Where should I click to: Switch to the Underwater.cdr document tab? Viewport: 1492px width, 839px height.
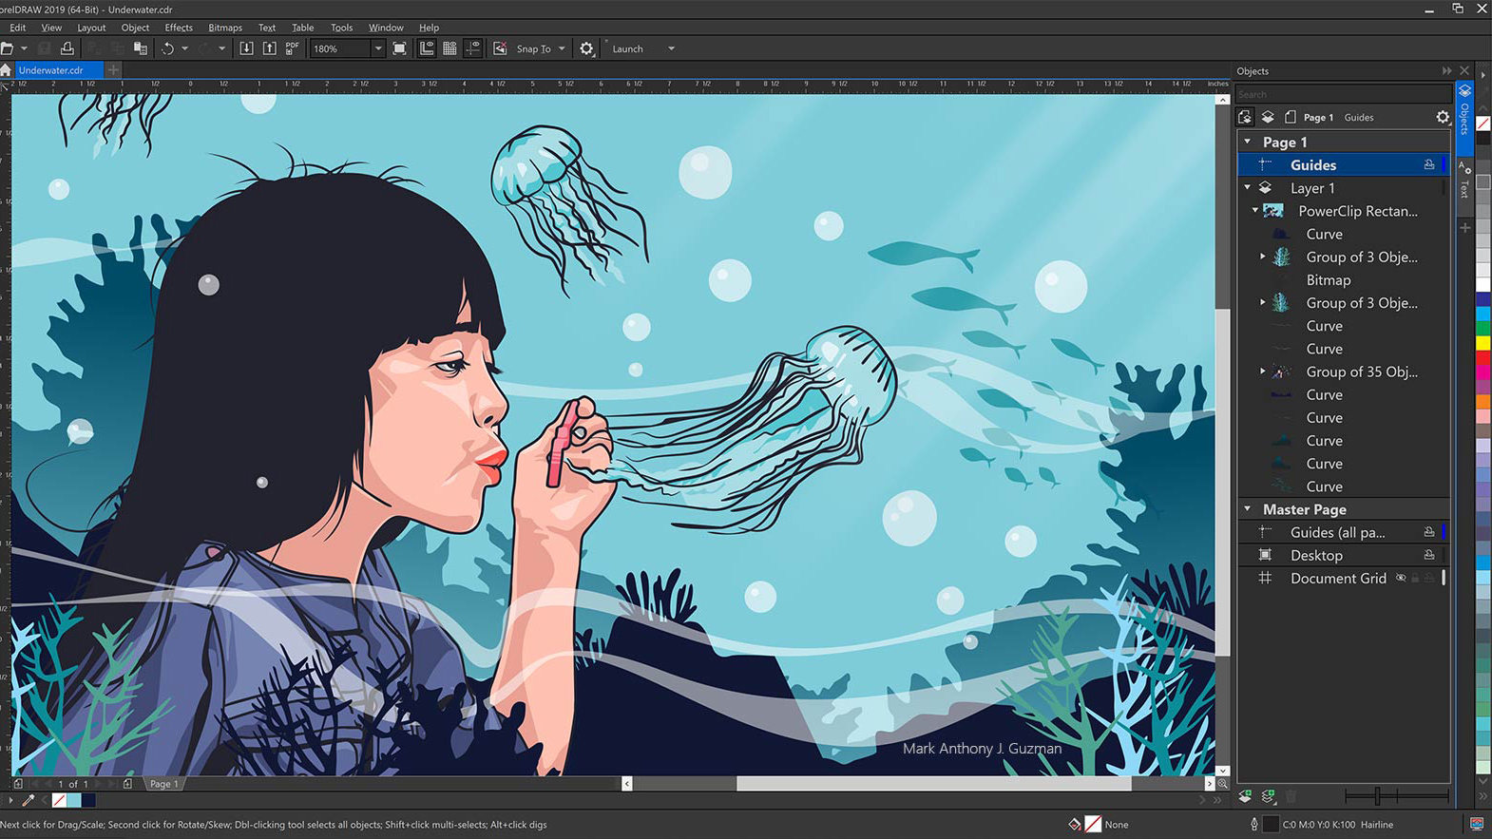pyautogui.click(x=51, y=70)
